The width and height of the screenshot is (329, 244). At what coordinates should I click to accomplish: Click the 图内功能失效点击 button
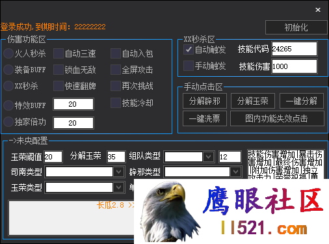pyautogui.click(x=277, y=118)
